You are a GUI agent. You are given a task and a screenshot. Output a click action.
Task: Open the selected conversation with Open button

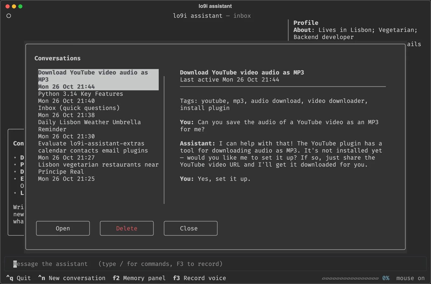click(x=63, y=228)
